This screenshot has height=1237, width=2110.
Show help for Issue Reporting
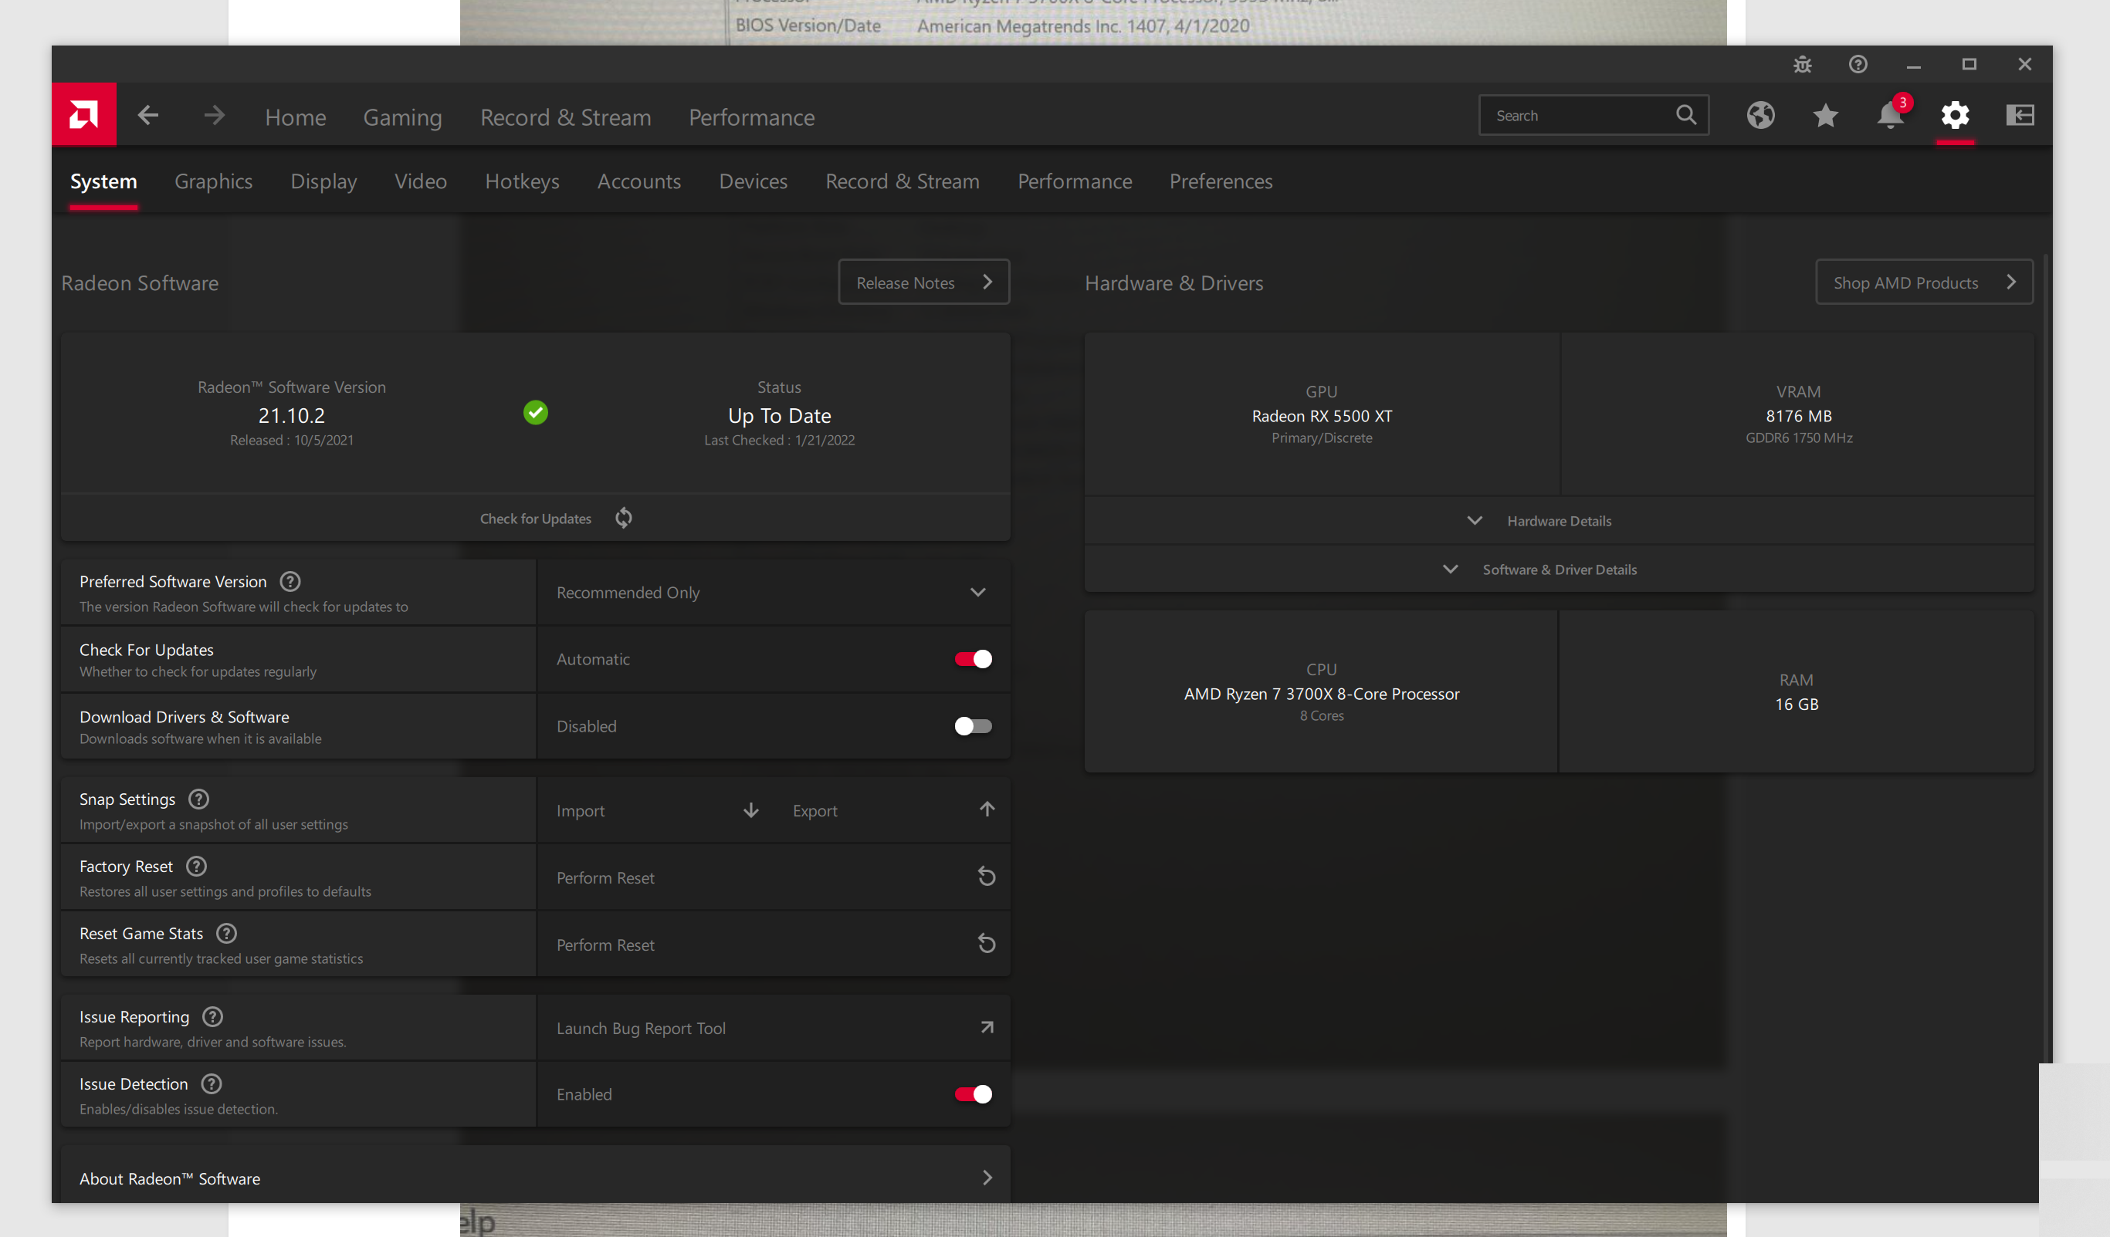[212, 1016]
